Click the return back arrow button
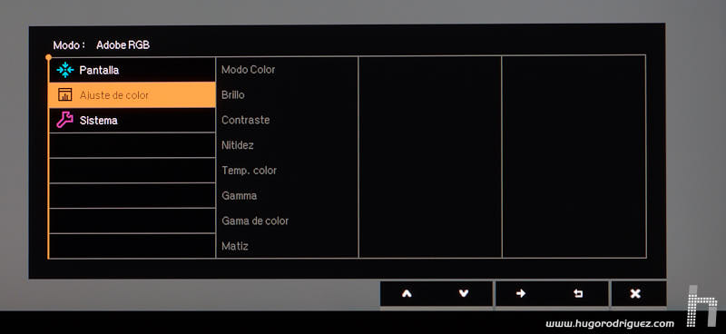This screenshot has width=726, height=334. pyautogui.click(x=578, y=293)
